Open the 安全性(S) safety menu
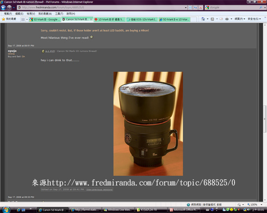 tap(254, 19)
